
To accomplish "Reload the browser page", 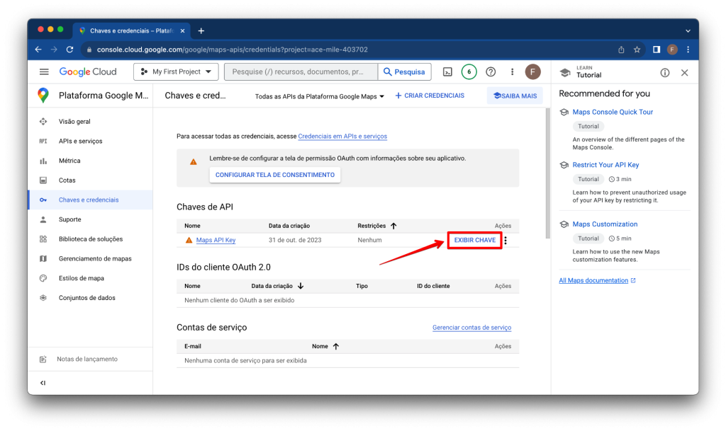I will (70, 50).
